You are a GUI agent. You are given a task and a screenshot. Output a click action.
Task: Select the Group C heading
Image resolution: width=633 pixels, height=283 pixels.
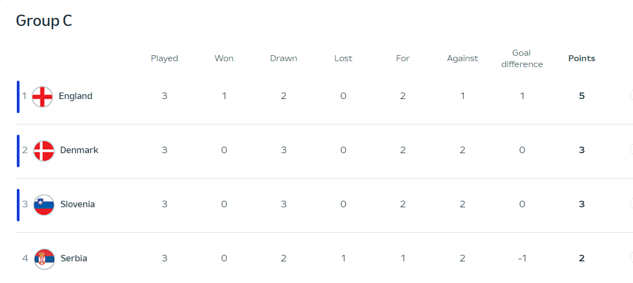click(44, 21)
